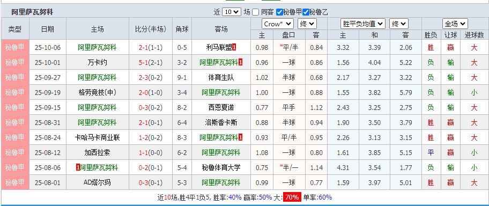
Task: Click 格劳竞技(中) home team link
Action: 97,92
